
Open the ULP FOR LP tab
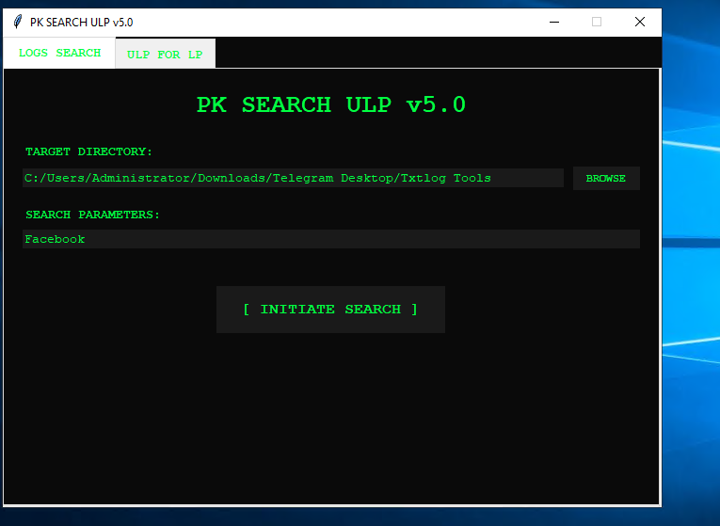(x=165, y=55)
